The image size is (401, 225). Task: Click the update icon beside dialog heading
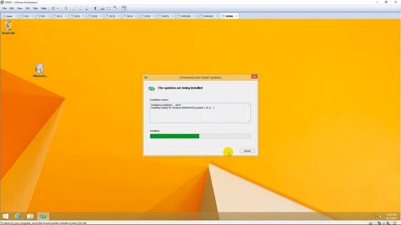(152, 89)
